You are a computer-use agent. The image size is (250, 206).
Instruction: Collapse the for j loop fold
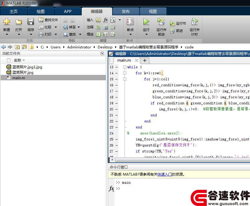pyautogui.click(x=125, y=79)
